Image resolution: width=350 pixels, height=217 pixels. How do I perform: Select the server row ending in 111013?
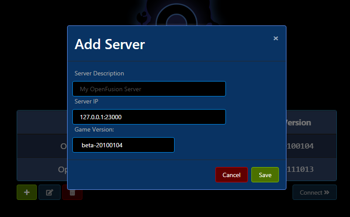point(311,169)
